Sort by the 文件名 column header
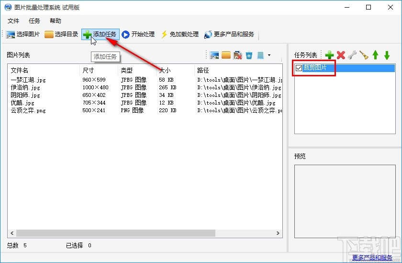Image resolution: width=402 pixels, height=263 pixels. point(20,70)
